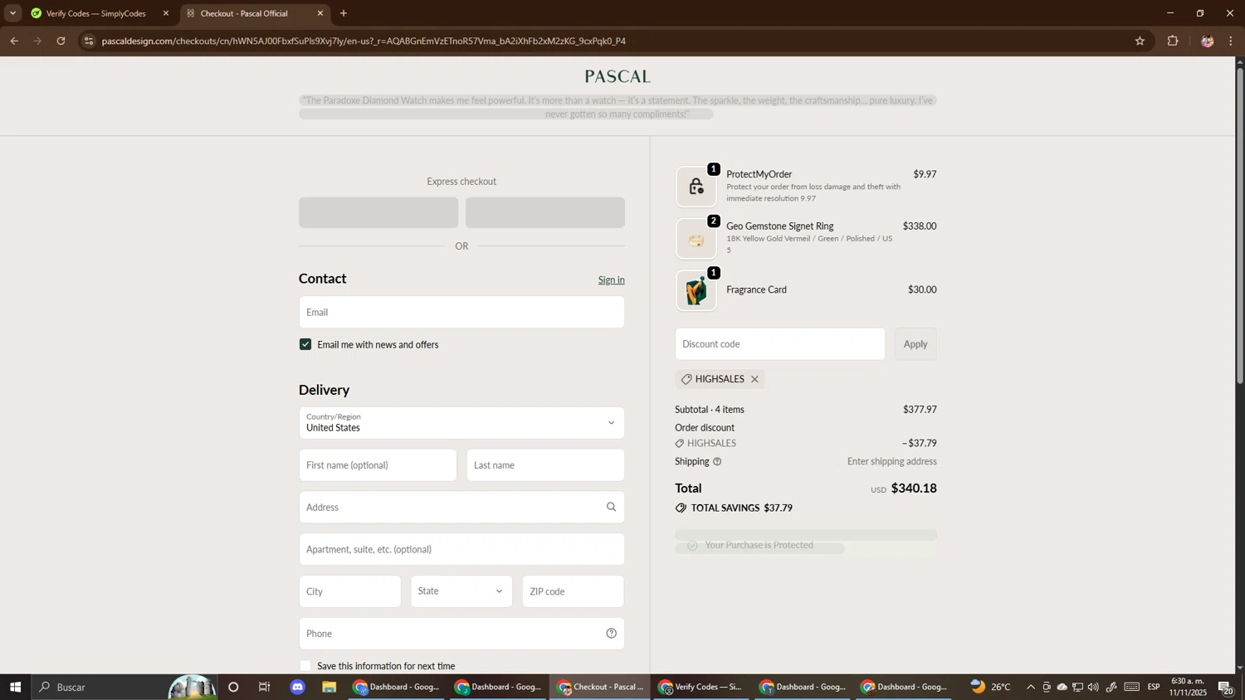Click the shipping info question mark icon
Screen dimensions: 1245x700
[x=717, y=462]
